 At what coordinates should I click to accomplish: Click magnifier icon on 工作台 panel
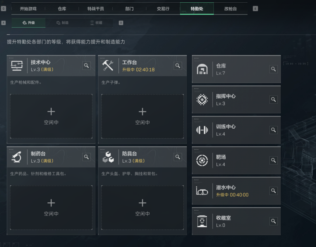click(x=178, y=66)
